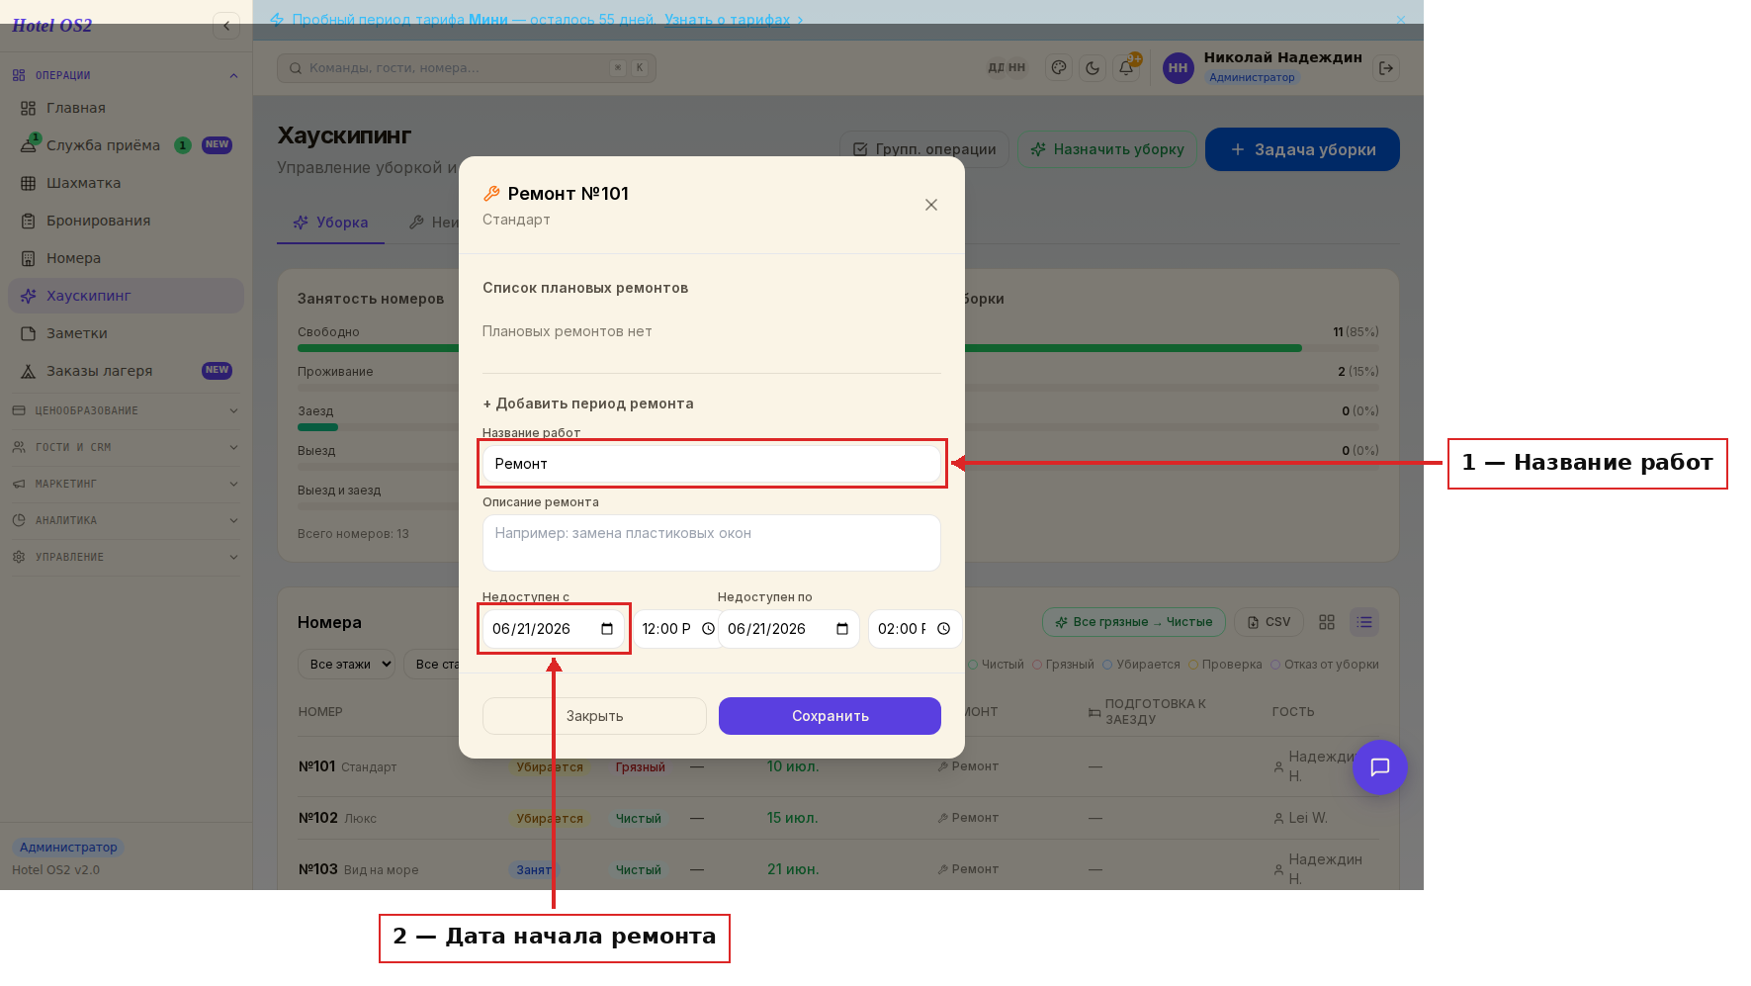Switch to the grid view icon
Viewport: 1751px width, 986px height.
point(1327,622)
